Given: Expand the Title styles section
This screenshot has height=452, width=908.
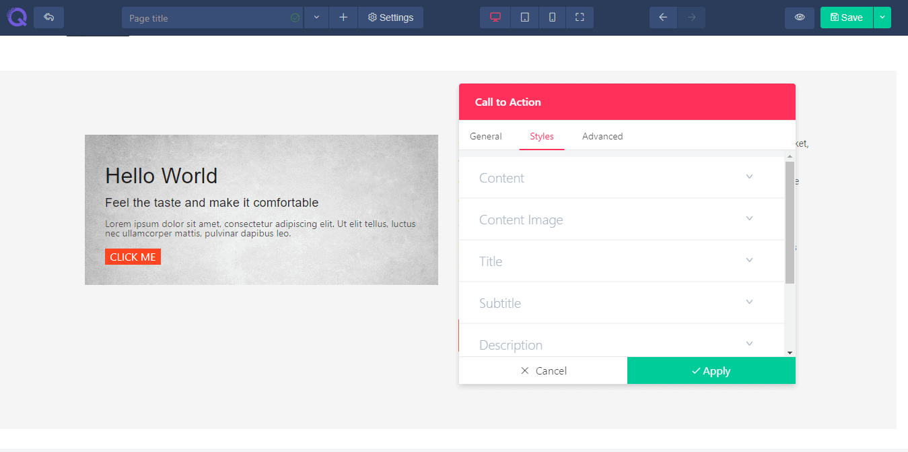Looking at the screenshot, I should (621, 261).
